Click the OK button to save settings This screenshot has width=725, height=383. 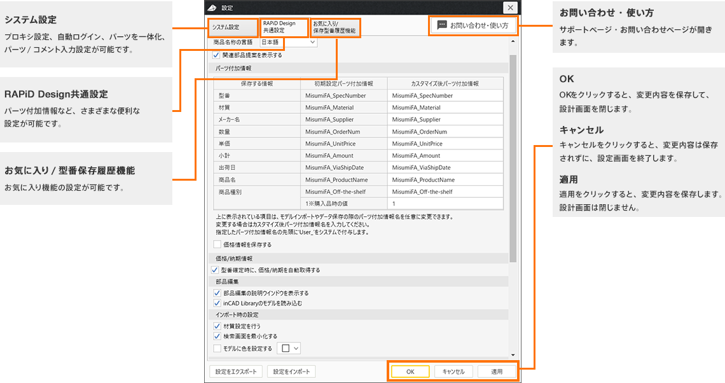coord(410,372)
